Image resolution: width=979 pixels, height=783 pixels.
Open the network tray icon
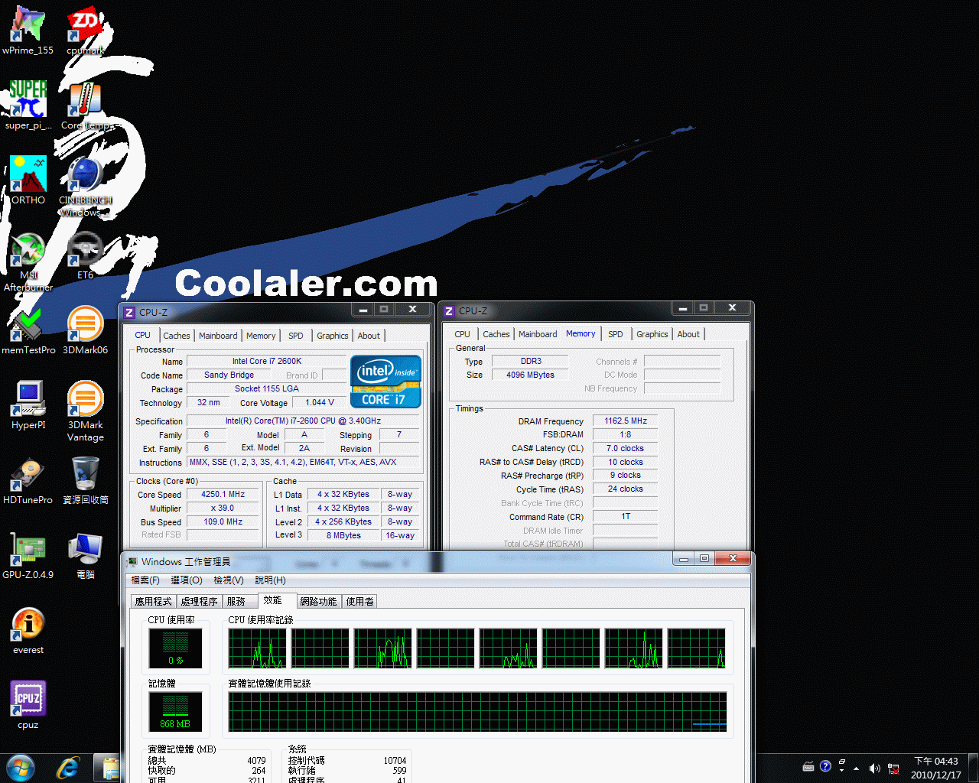(893, 768)
